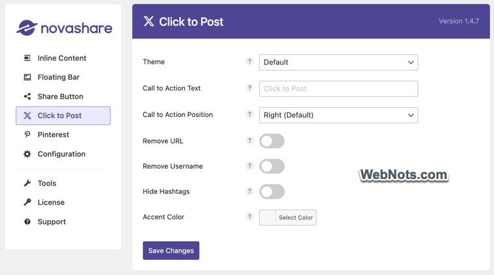Image resolution: width=494 pixels, height=275 pixels.
Task: Click the Pinterest pin icon
Action: click(27, 135)
